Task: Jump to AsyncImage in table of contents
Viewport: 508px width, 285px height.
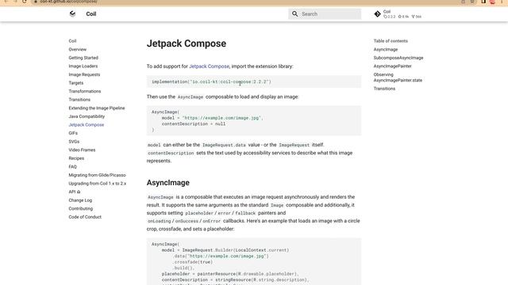Action: tap(386, 49)
